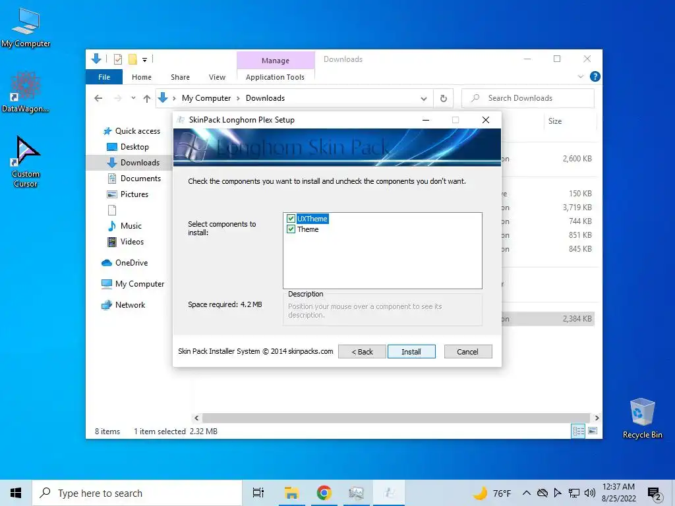The image size is (675, 506).
Task: Open the volume control in tray
Action: 590,493
